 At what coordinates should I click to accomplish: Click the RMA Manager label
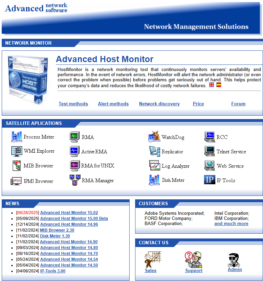[98, 180]
